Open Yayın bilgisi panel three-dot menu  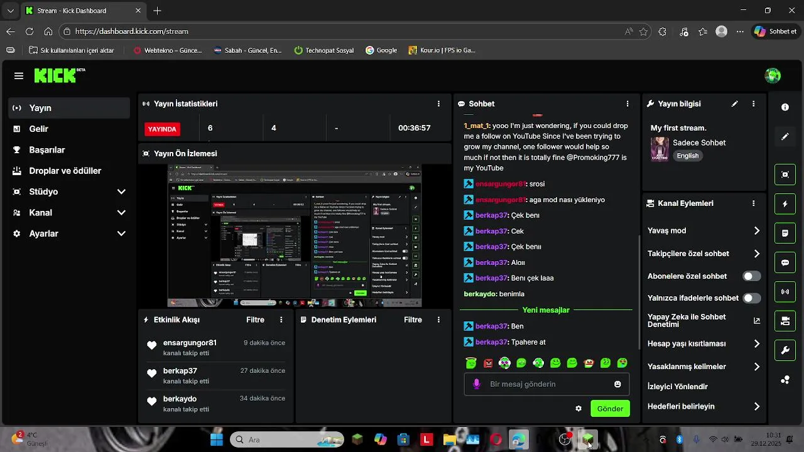pyautogui.click(x=753, y=104)
